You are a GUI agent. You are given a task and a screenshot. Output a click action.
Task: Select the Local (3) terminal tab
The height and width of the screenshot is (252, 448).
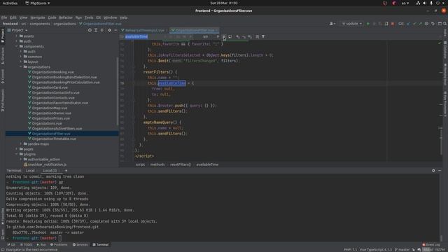pyautogui.click(x=50, y=171)
